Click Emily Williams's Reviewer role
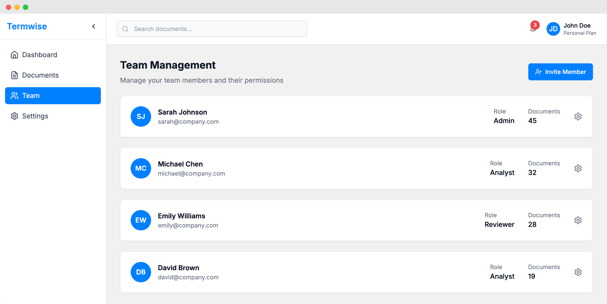The height and width of the screenshot is (304, 607). point(499,224)
